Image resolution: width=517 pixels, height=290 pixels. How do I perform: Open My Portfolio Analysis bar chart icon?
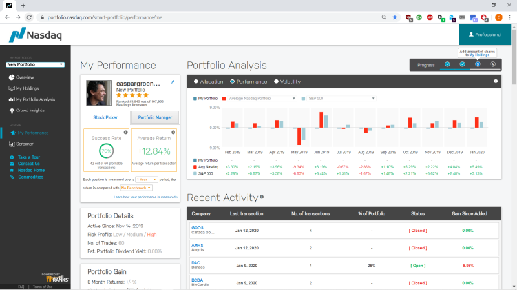point(12,99)
